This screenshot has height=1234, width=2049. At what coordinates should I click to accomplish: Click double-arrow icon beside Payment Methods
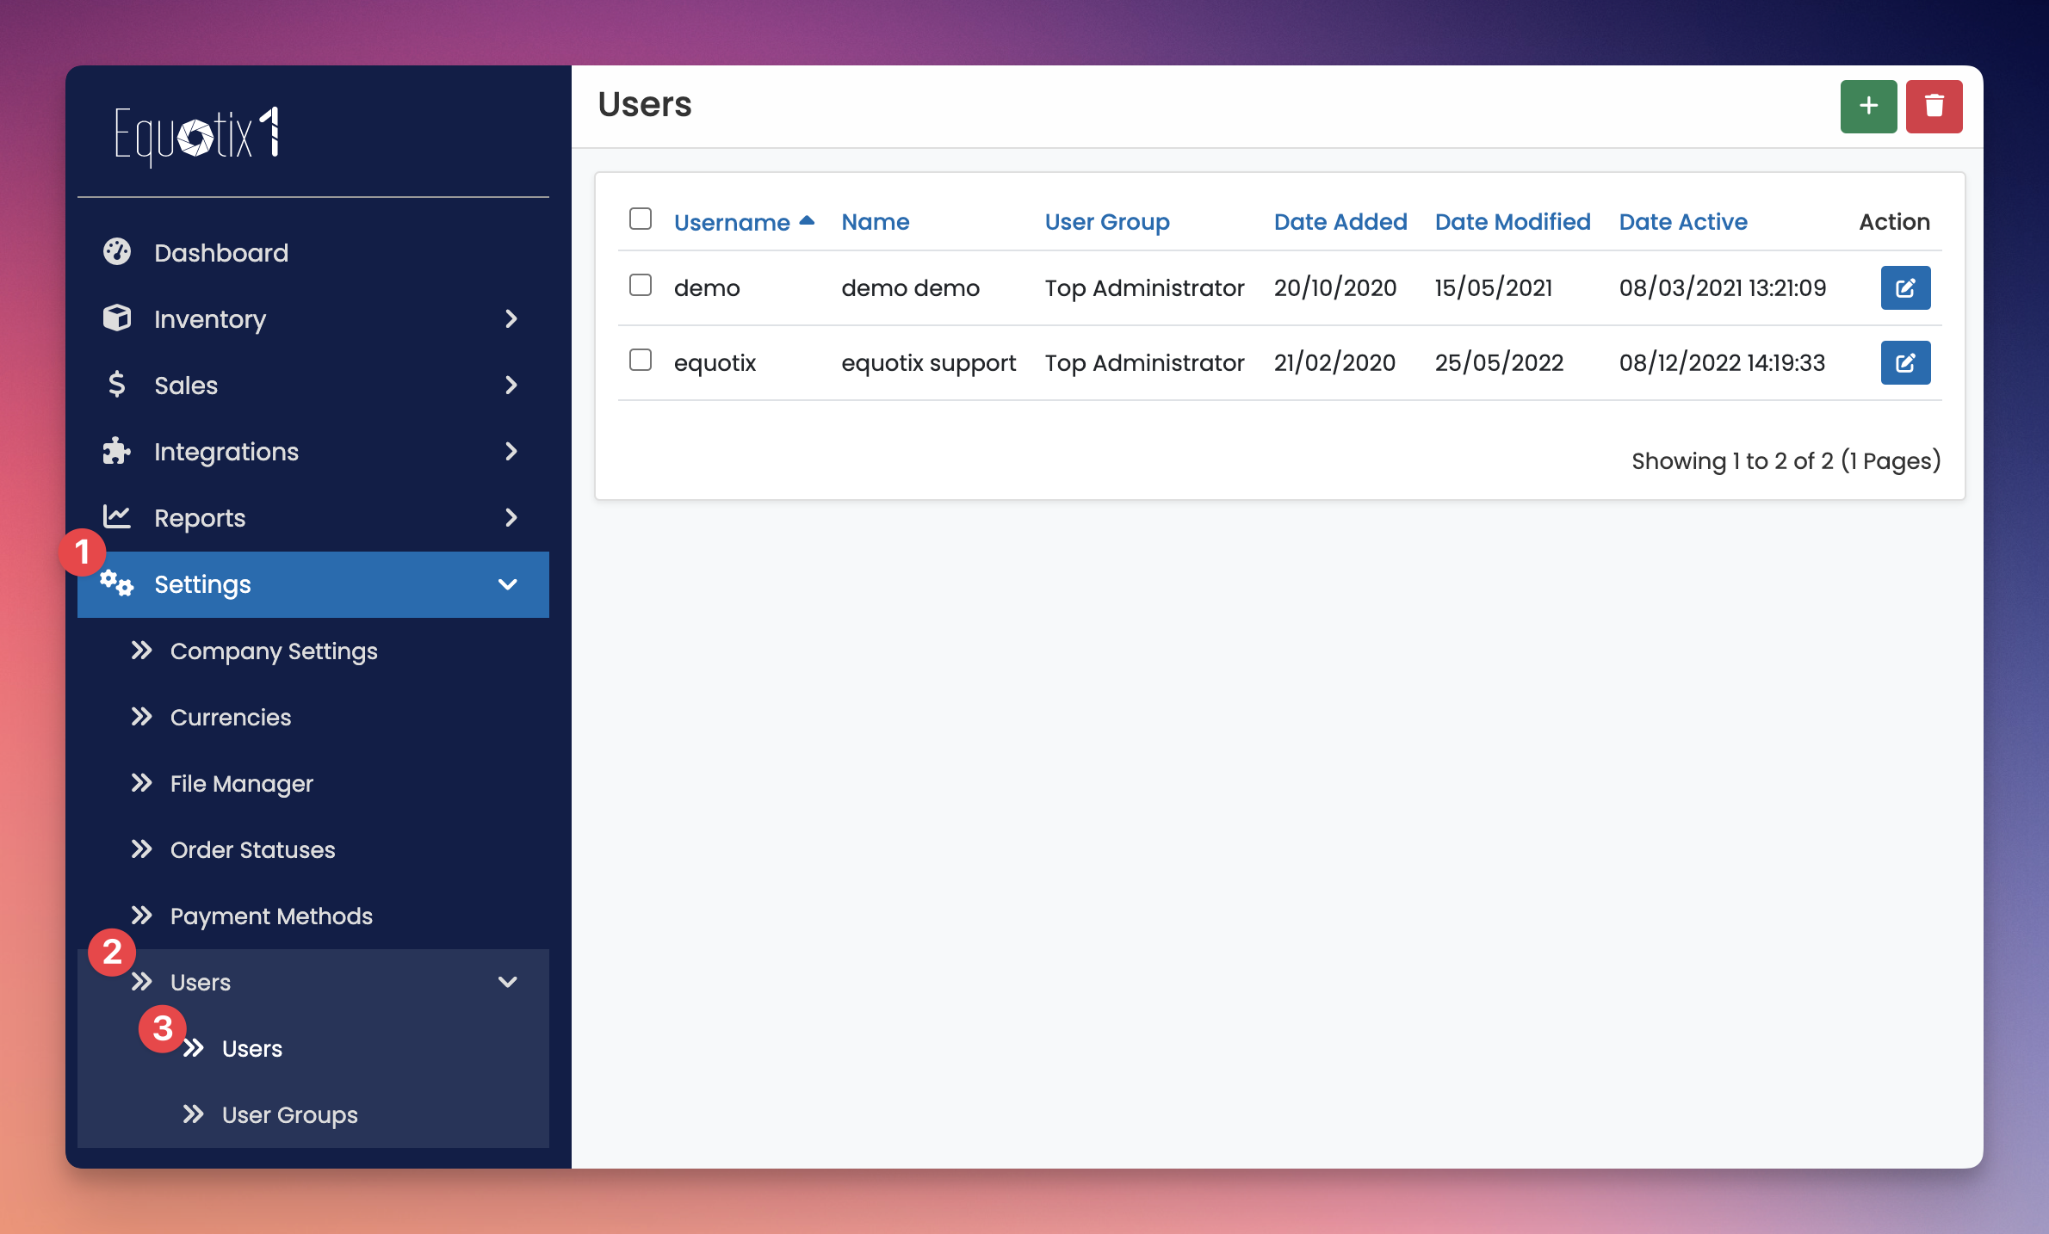coord(142,916)
